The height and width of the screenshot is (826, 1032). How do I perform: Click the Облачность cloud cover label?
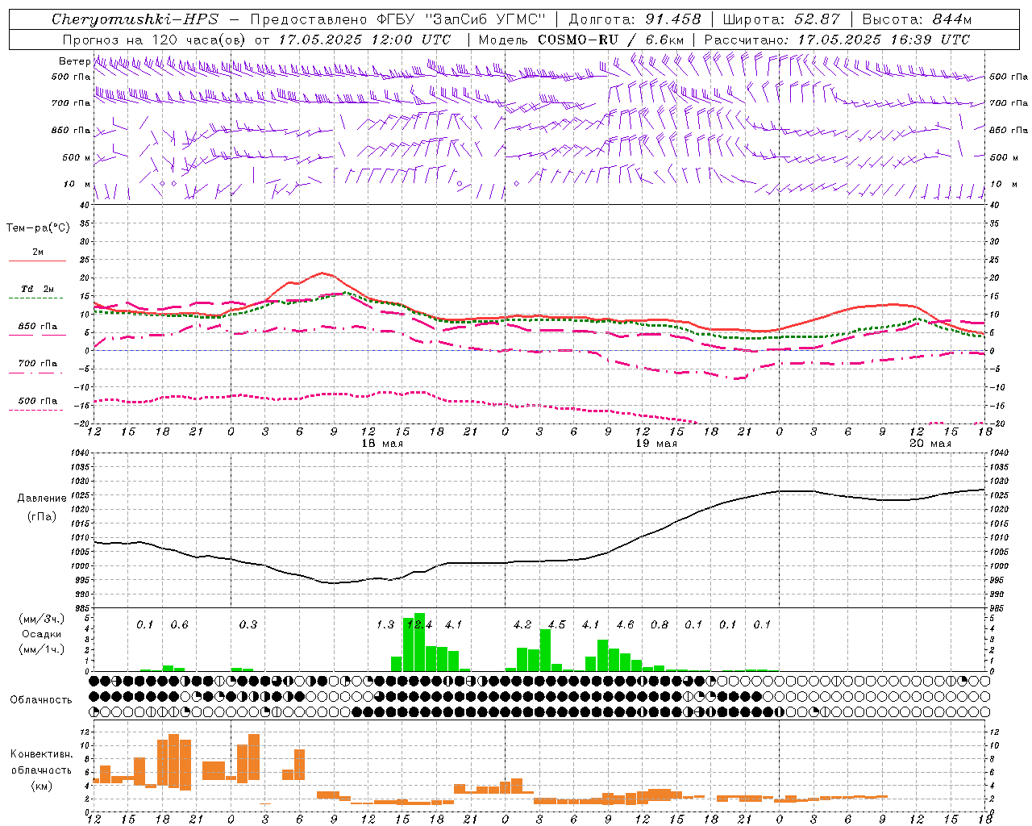41,700
